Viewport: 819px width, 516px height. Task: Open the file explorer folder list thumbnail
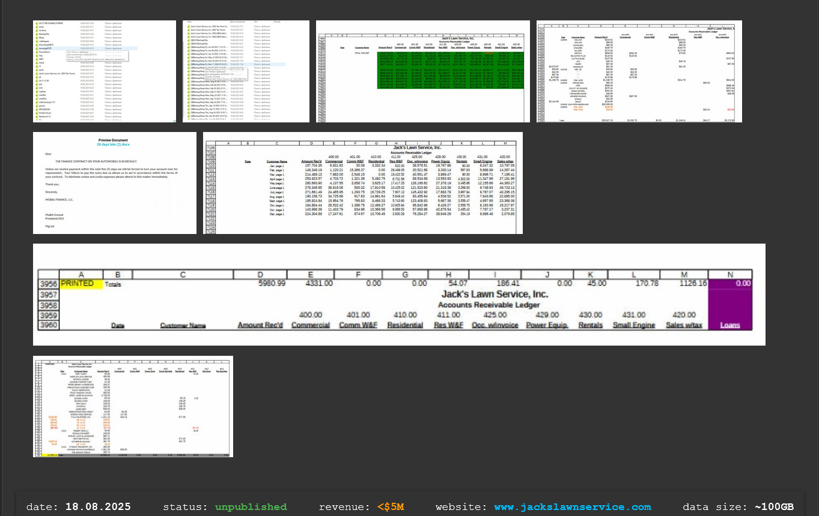click(105, 71)
